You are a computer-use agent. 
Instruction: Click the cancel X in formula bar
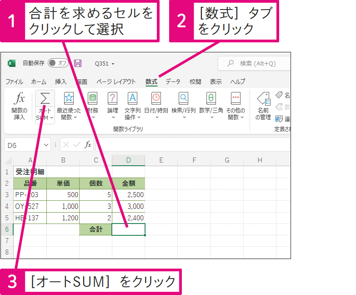[66, 145]
